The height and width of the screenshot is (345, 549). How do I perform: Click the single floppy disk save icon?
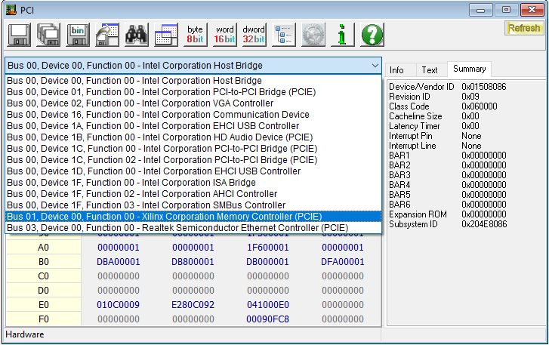[19, 35]
